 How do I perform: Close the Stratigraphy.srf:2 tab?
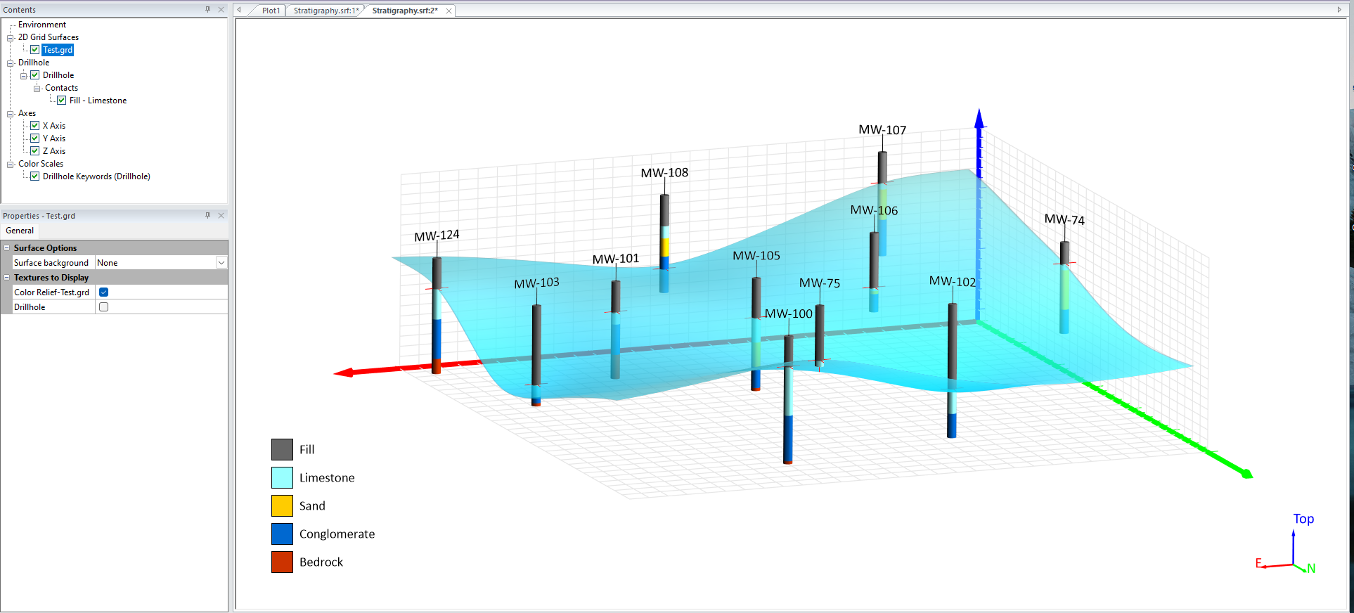click(449, 11)
